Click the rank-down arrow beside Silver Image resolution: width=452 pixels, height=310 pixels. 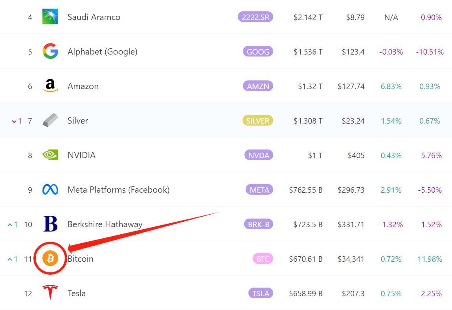pyautogui.click(x=14, y=121)
